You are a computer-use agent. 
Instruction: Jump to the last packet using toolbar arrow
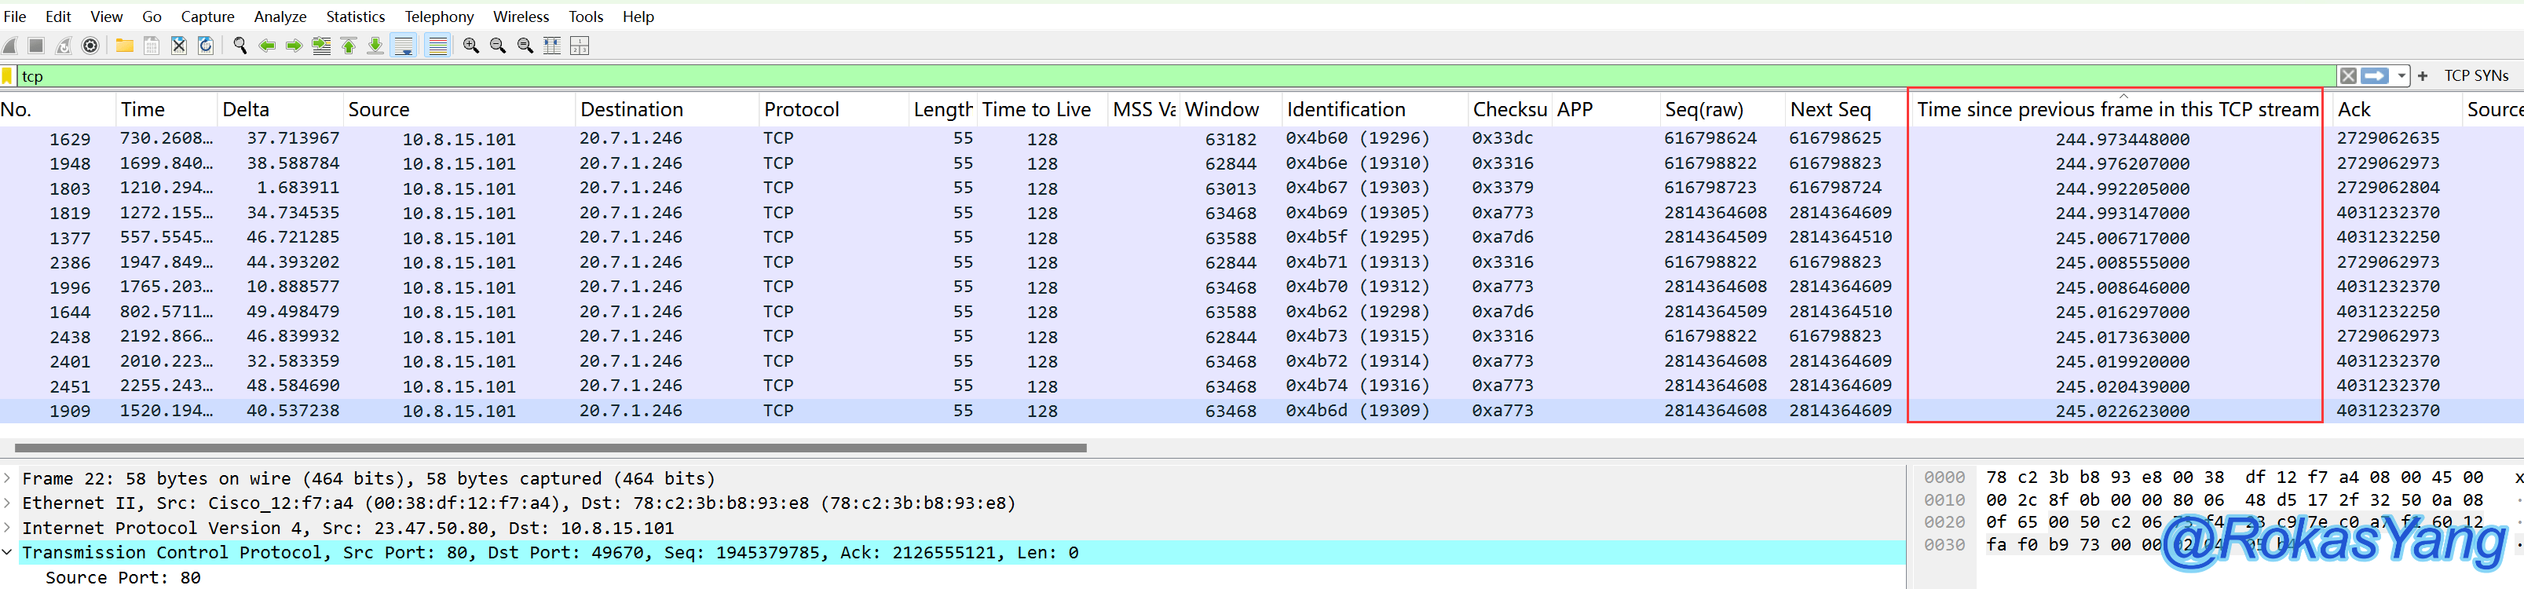[375, 45]
